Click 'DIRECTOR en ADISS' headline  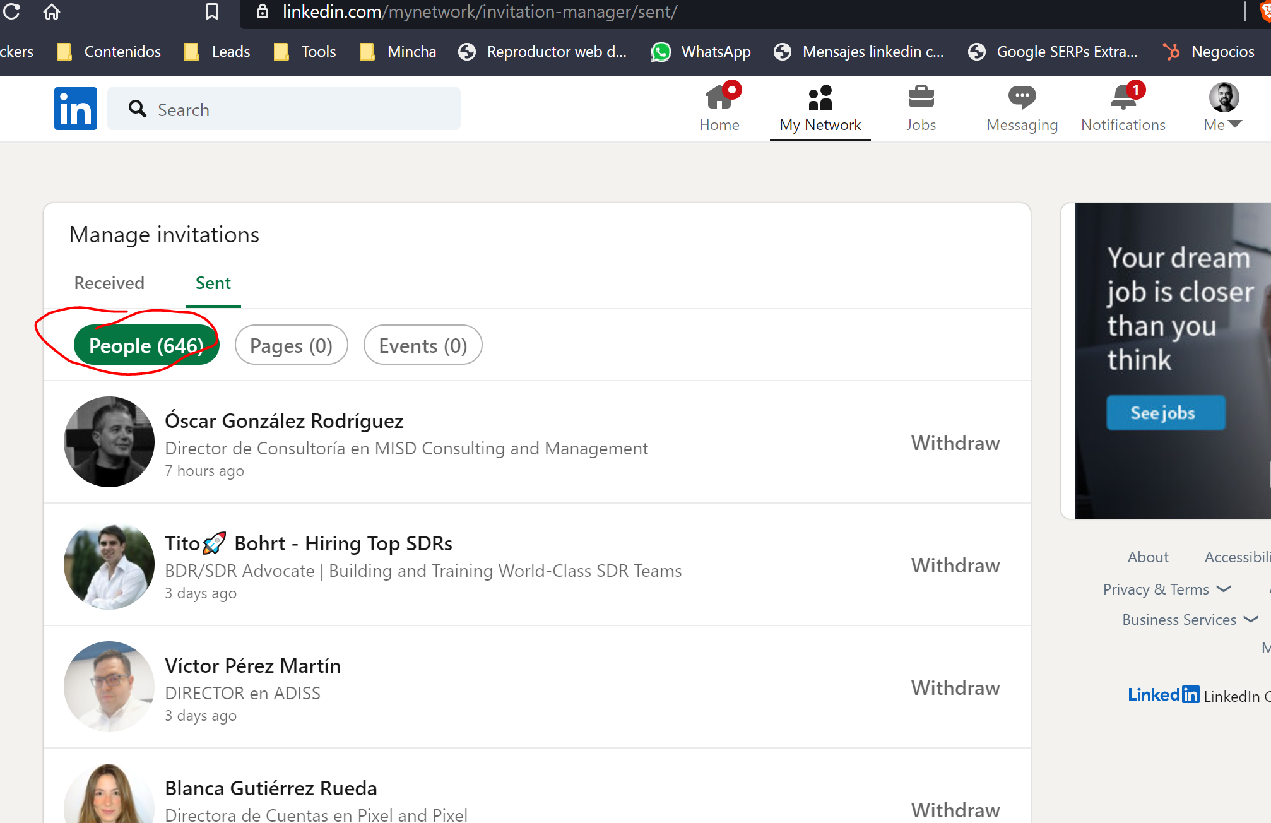[242, 693]
